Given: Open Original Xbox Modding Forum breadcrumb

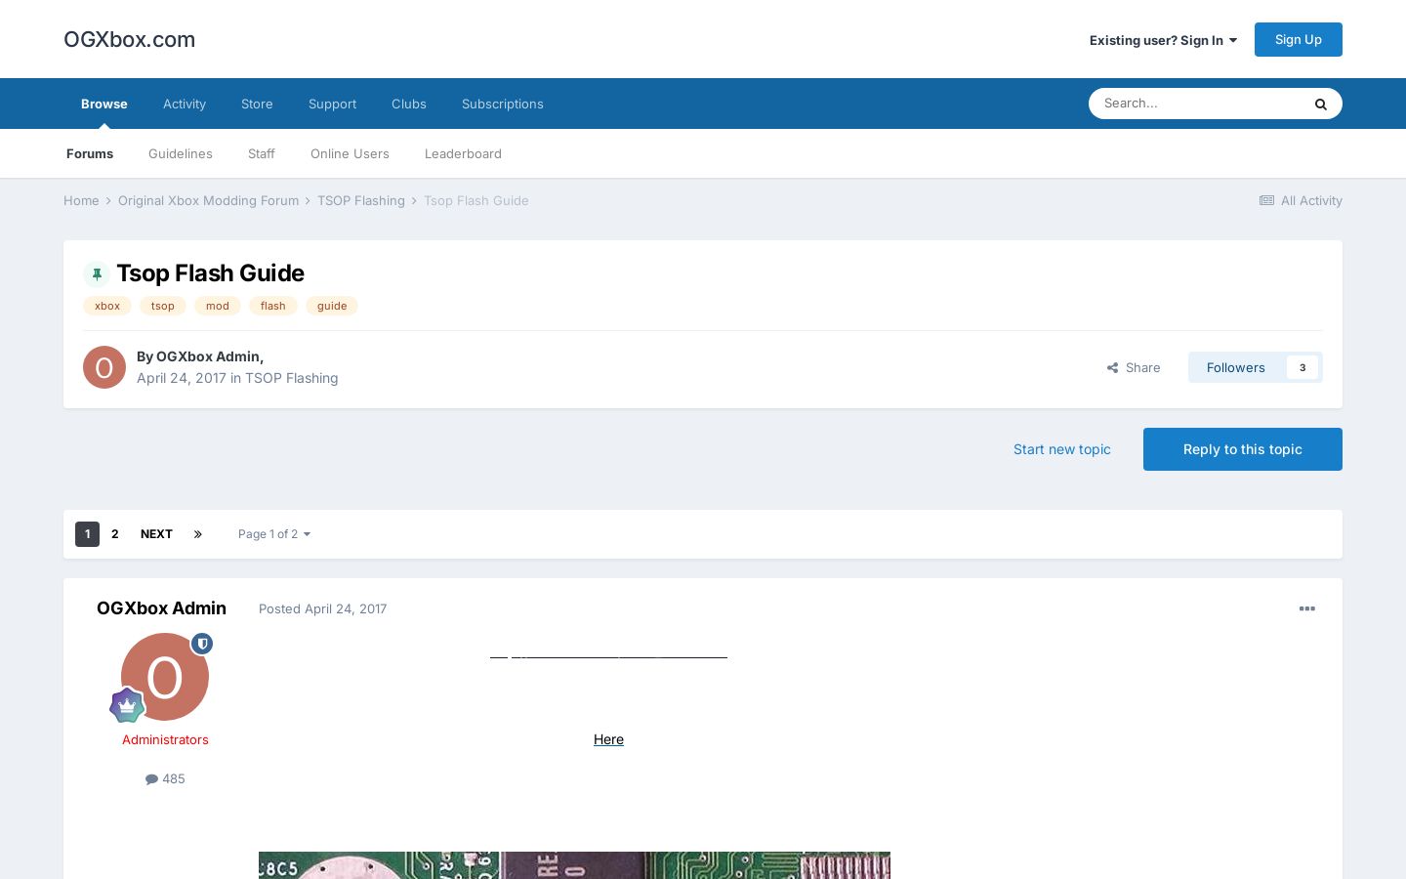Looking at the screenshot, I should pos(208,200).
